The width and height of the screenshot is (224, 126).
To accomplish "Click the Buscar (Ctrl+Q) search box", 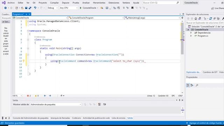I will (x=161, y=3).
